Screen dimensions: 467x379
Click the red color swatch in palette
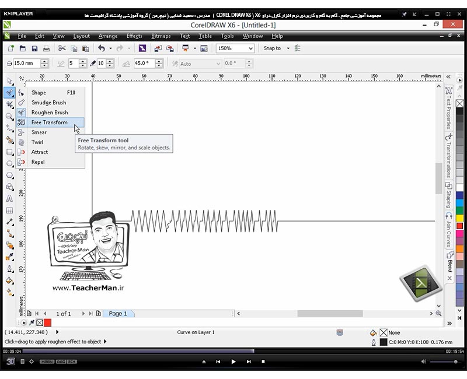click(459, 226)
